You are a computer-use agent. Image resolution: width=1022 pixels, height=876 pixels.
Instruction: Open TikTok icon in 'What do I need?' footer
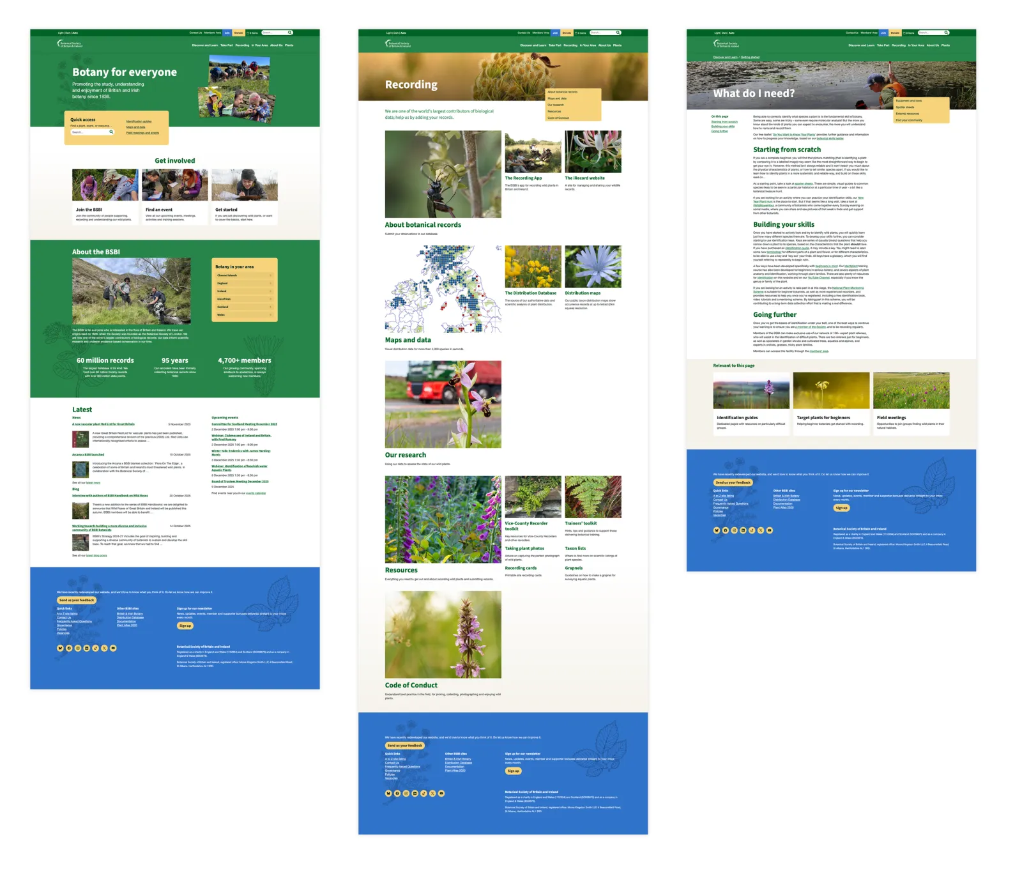752,530
